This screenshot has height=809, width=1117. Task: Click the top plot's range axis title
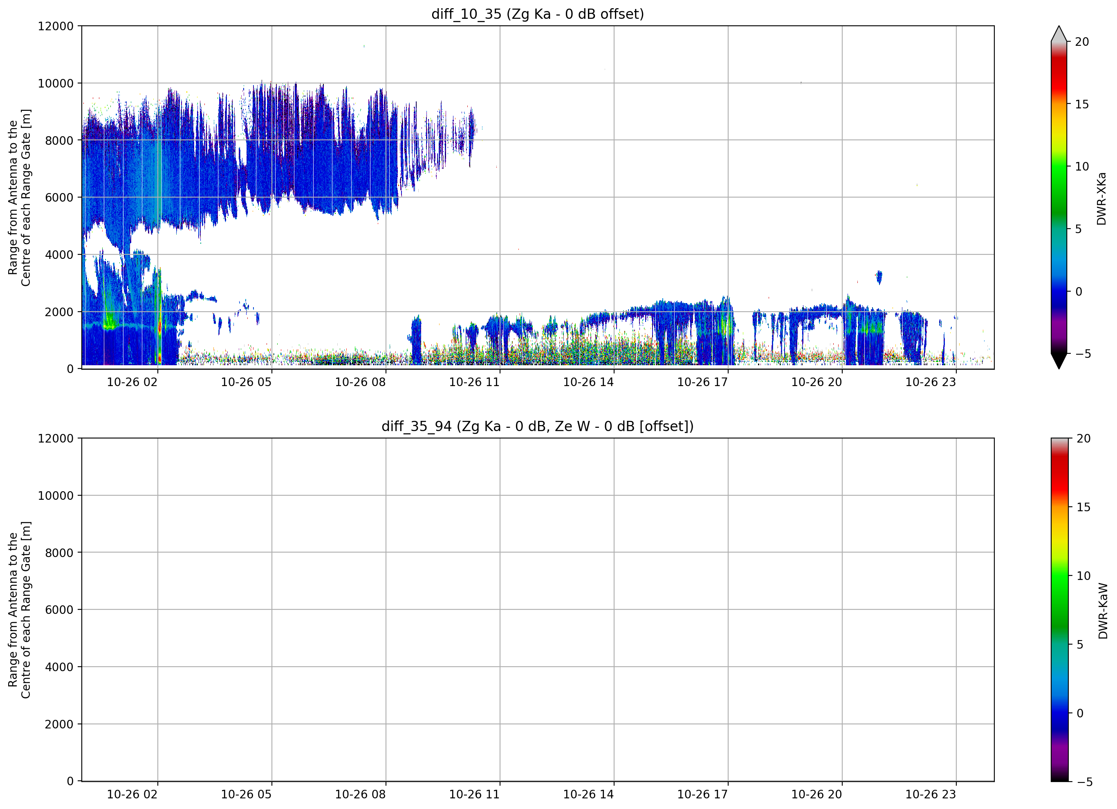tap(19, 198)
